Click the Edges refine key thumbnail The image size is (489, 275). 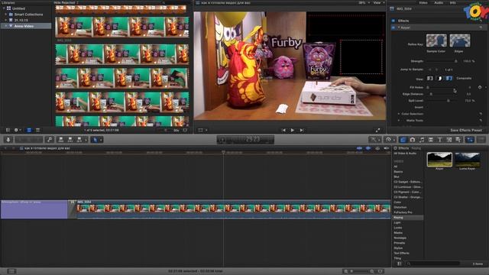pos(460,40)
